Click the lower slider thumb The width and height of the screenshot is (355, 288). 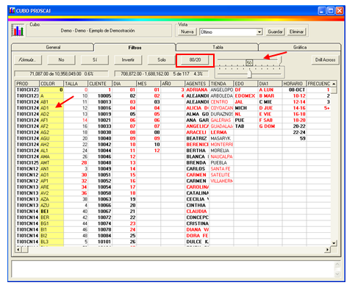coord(250,73)
